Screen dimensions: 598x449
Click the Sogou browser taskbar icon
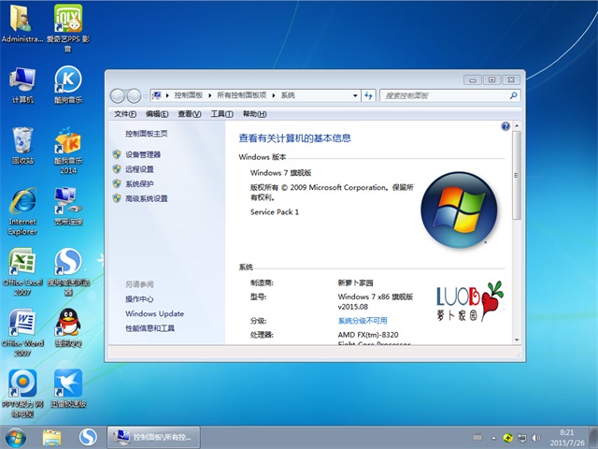coord(88,437)
